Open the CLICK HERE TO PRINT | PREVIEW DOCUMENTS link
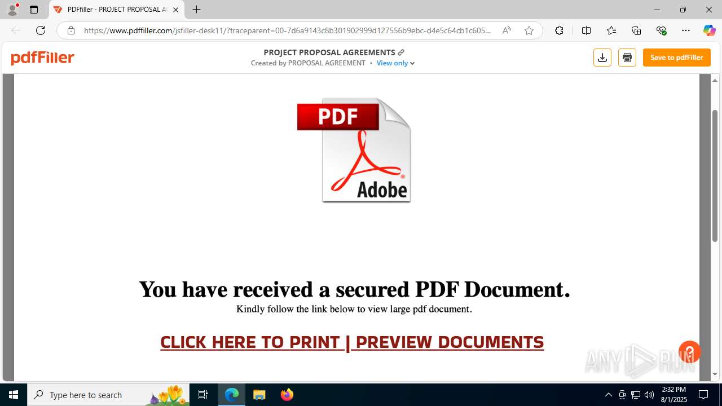The width and height of the screenshot is (722, 406). click(352, 342)
